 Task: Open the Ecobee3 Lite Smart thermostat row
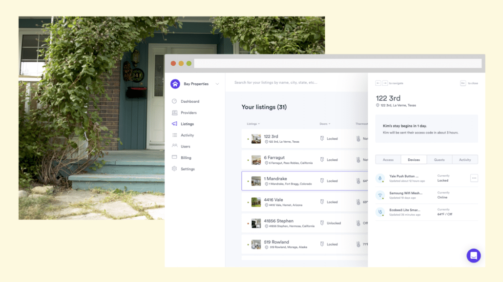427,212
